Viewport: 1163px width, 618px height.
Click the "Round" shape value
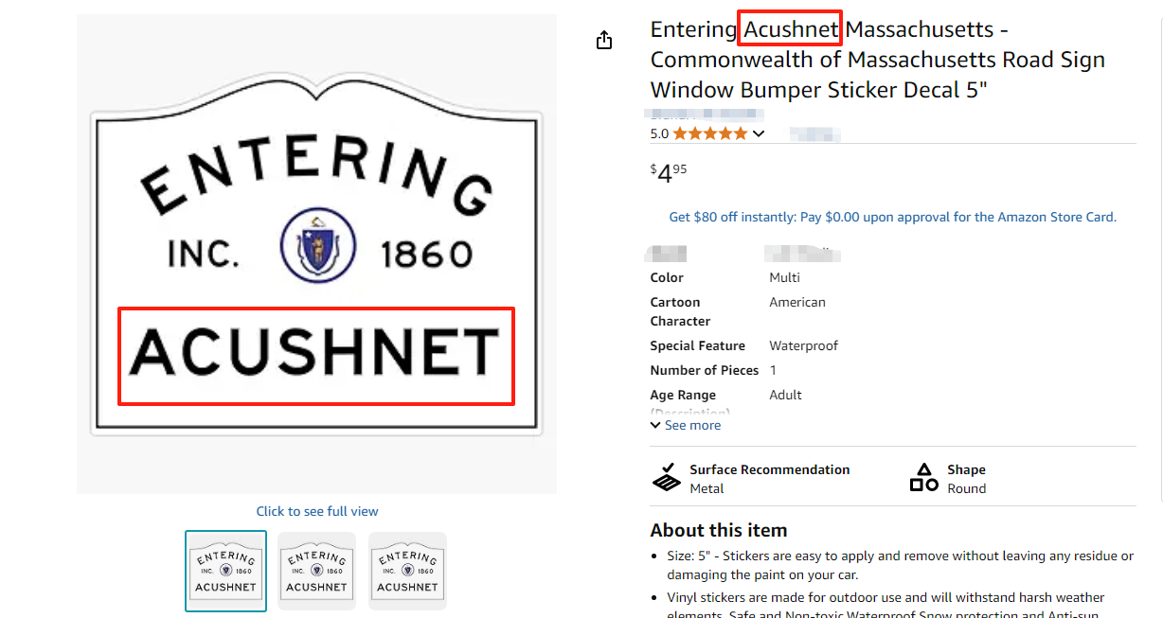[x=967, y=488]
